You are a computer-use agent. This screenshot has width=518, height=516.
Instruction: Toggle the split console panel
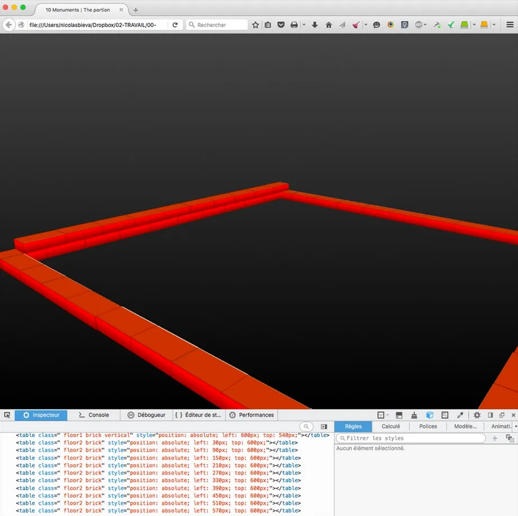coord(399,415)
